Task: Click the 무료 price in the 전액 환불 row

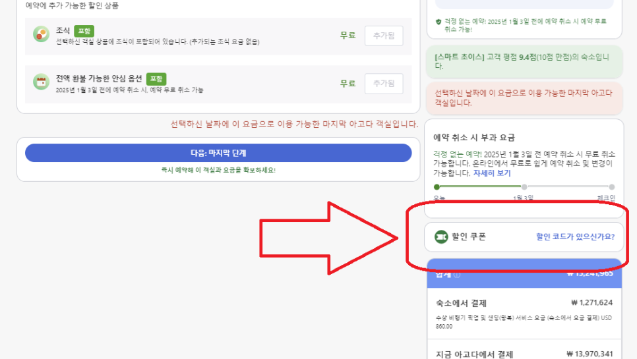Action: click(348, 84)
